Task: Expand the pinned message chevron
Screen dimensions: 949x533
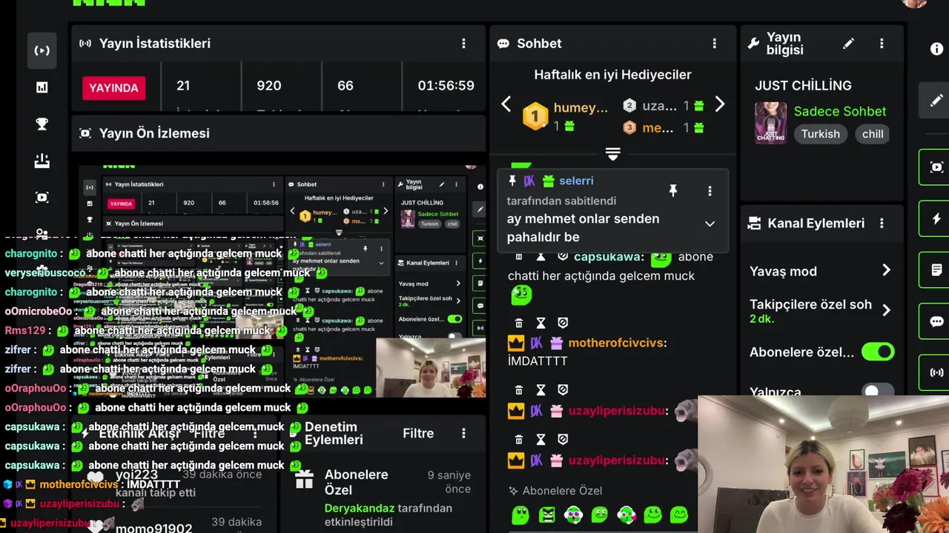Action: [x=710, y=224]
